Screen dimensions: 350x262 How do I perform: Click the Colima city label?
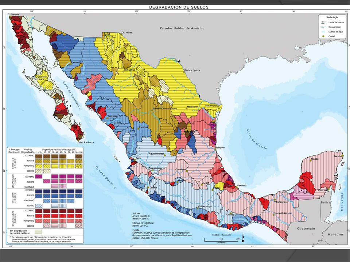point(153,188)
